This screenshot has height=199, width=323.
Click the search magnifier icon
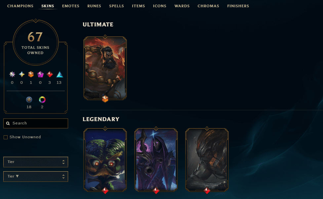(x=8, y=123)
